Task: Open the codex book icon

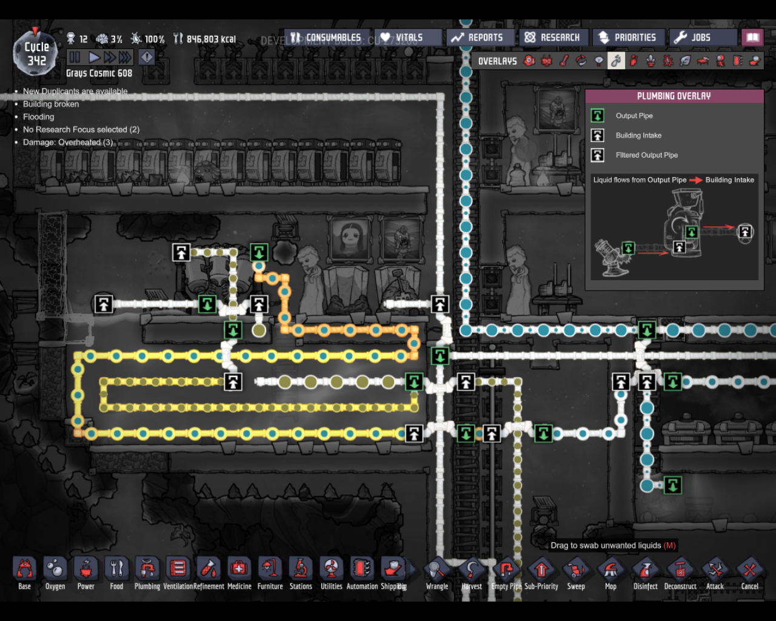Action: pyautogui.click(x=752, y=38)
